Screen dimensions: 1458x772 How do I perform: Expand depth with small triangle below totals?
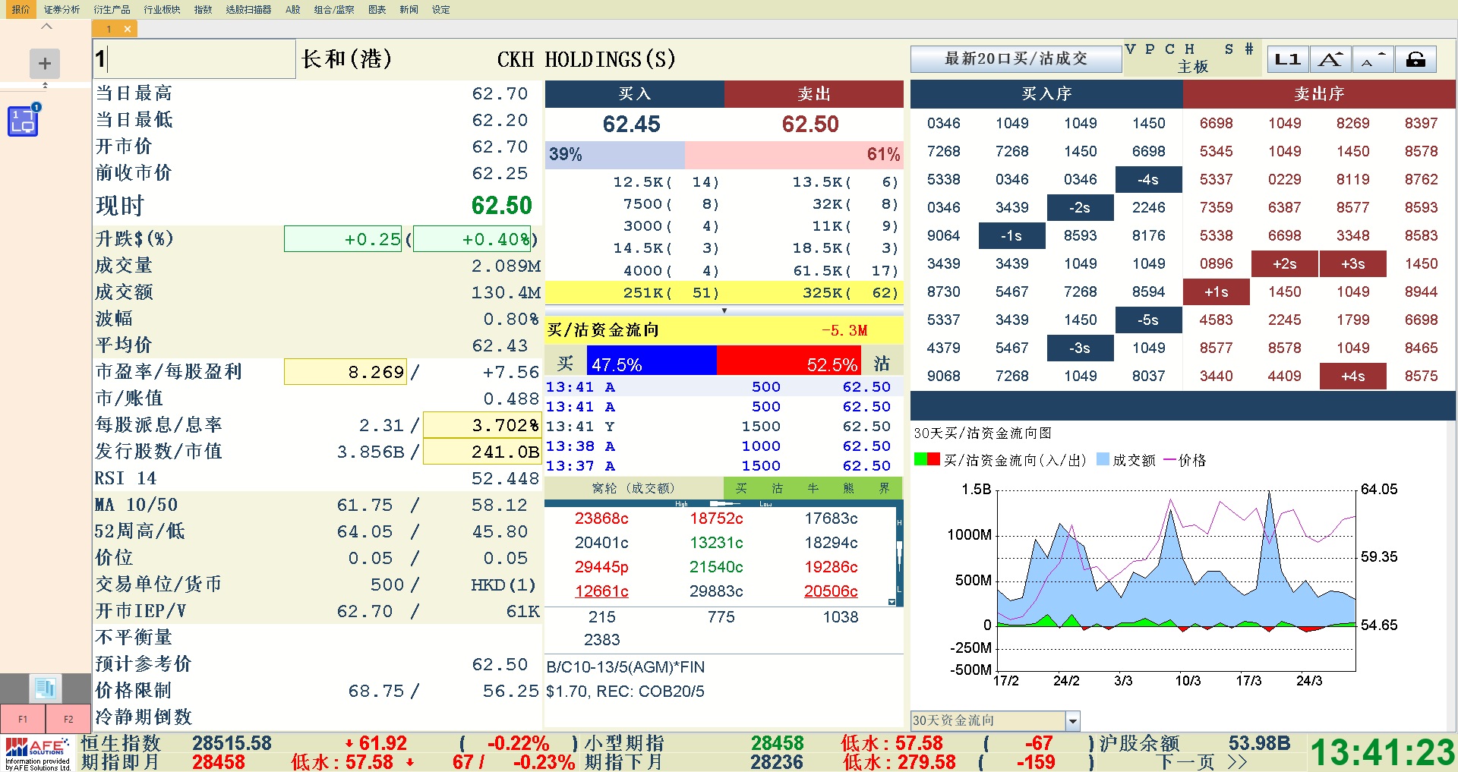pos(724,310)
